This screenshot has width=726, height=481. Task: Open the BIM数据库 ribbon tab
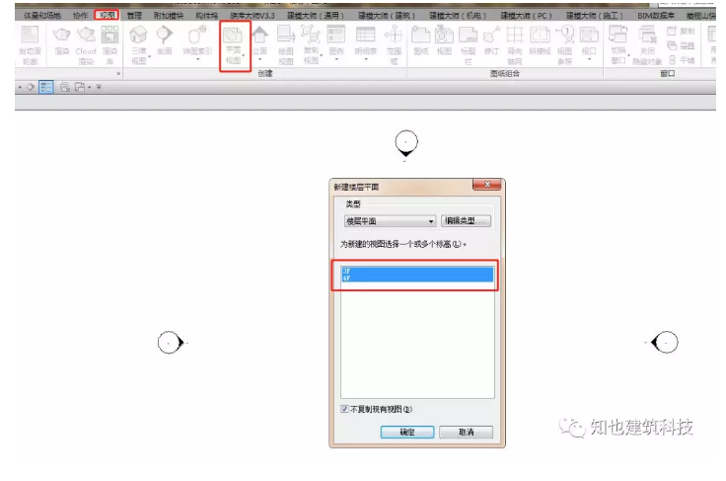(x=656, y=15)
